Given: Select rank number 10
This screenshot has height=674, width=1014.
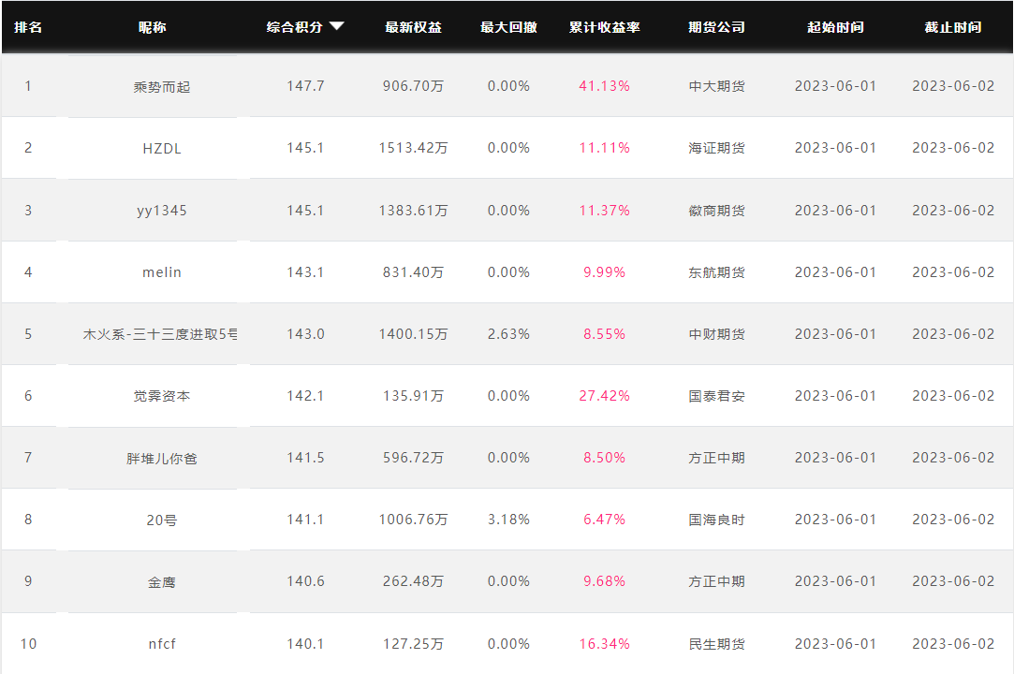Looking at the screenshot, I should click(x=28, y=644).
